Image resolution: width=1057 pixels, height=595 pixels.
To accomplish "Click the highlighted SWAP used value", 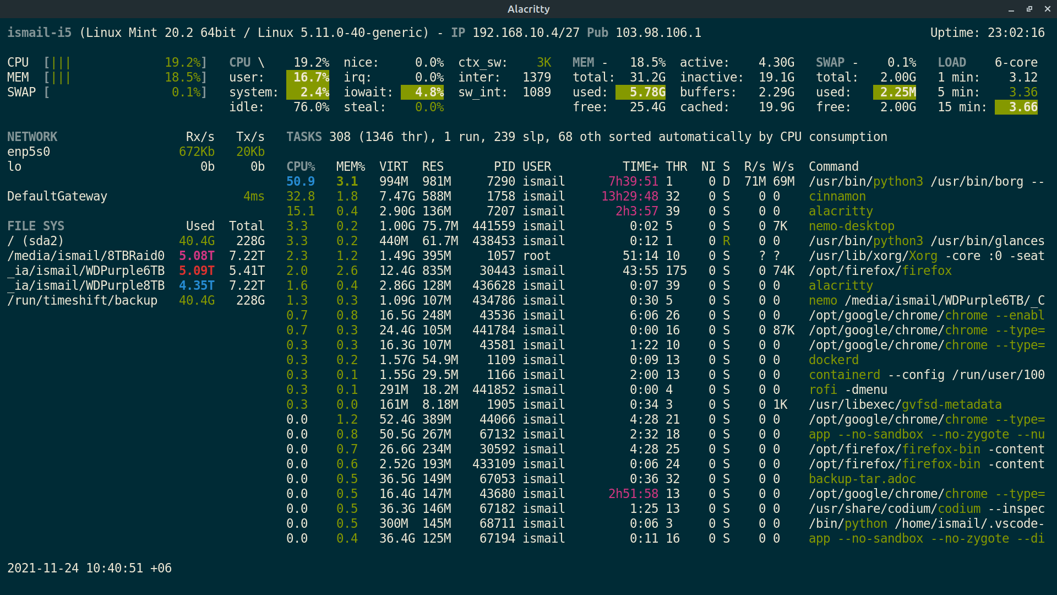I will point(895,92).
